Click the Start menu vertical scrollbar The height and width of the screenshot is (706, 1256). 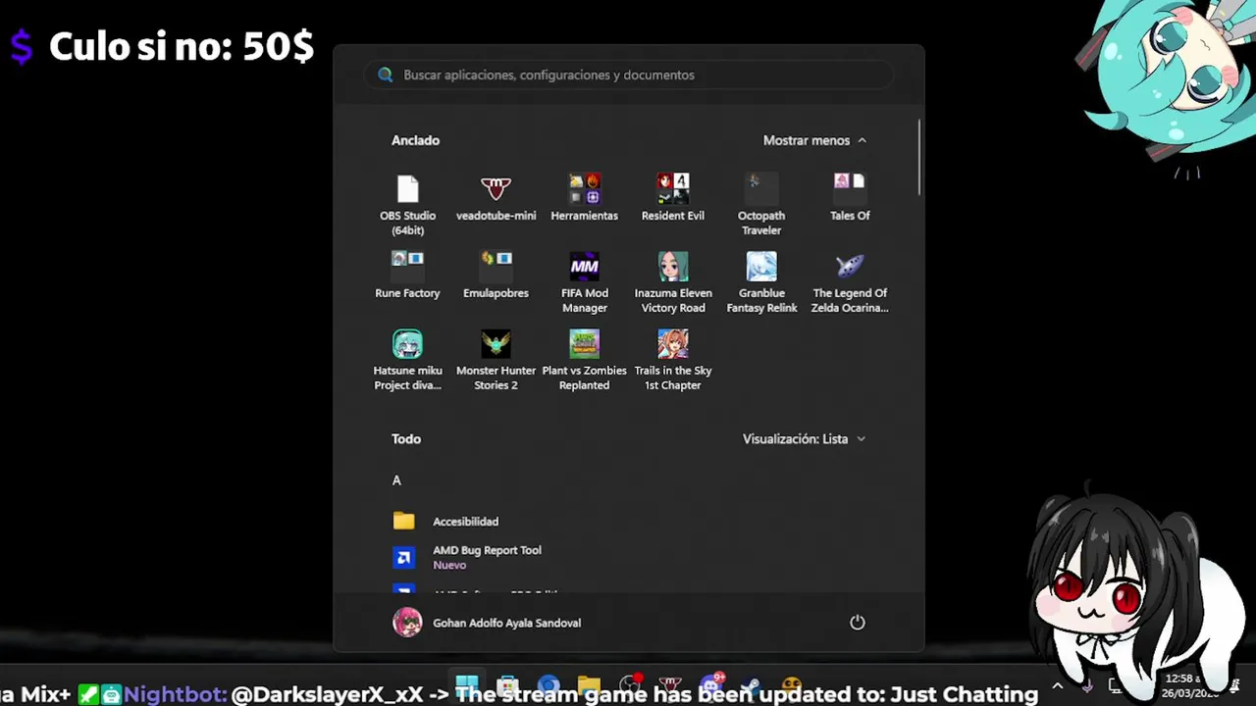pyautogui.click(x=919, y=157)
